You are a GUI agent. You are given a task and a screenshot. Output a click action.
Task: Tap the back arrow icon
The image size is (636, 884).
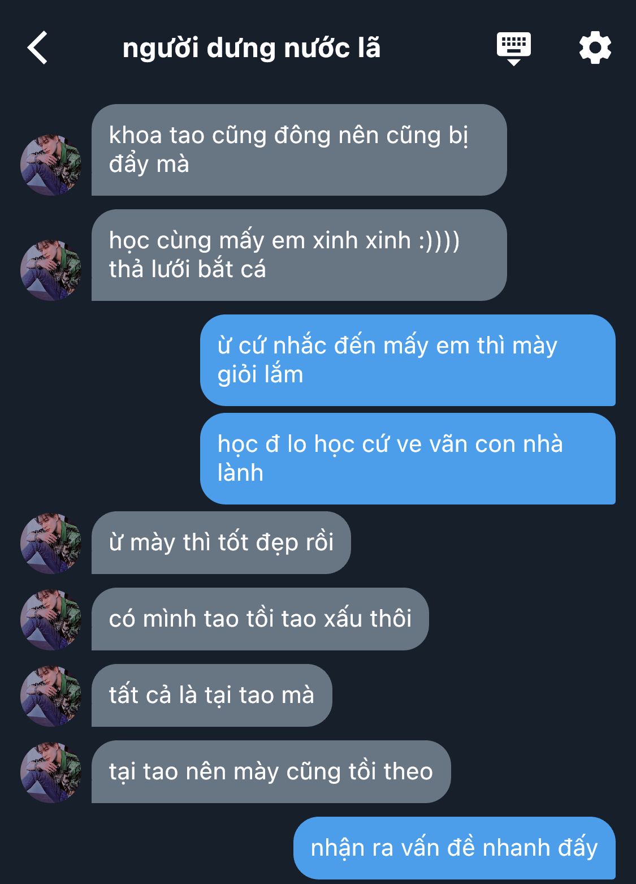(37, 48)
